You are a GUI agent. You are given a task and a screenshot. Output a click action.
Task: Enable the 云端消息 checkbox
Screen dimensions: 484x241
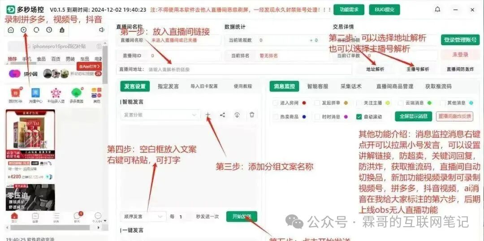(x=400, y=103)
